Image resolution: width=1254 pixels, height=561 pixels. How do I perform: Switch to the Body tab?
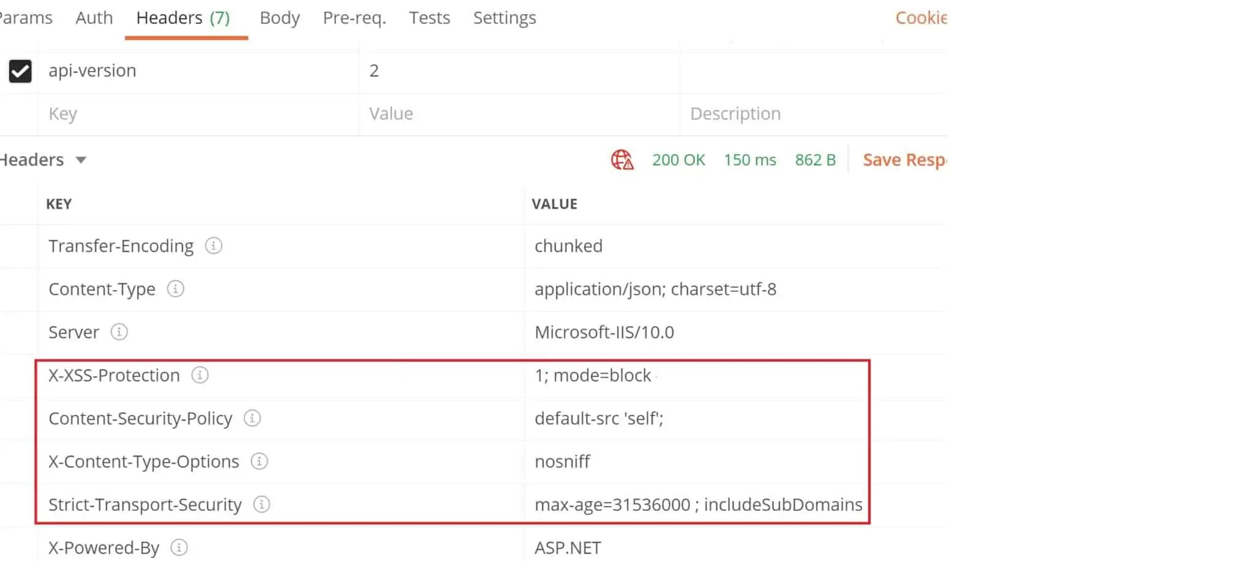(x=279, y=18)
